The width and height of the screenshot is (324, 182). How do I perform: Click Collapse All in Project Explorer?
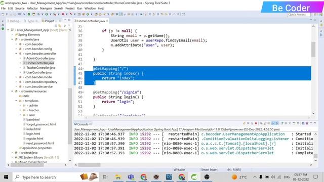tap(56, 26)
